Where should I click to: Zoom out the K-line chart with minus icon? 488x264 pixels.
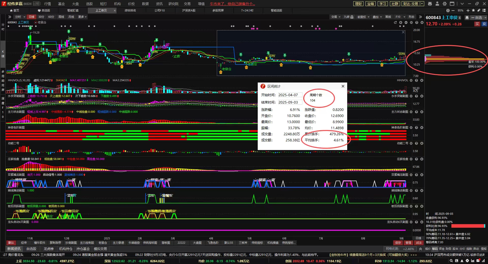(x=406, y=23)
